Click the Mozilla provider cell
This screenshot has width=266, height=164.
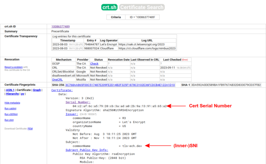point(83,80)
